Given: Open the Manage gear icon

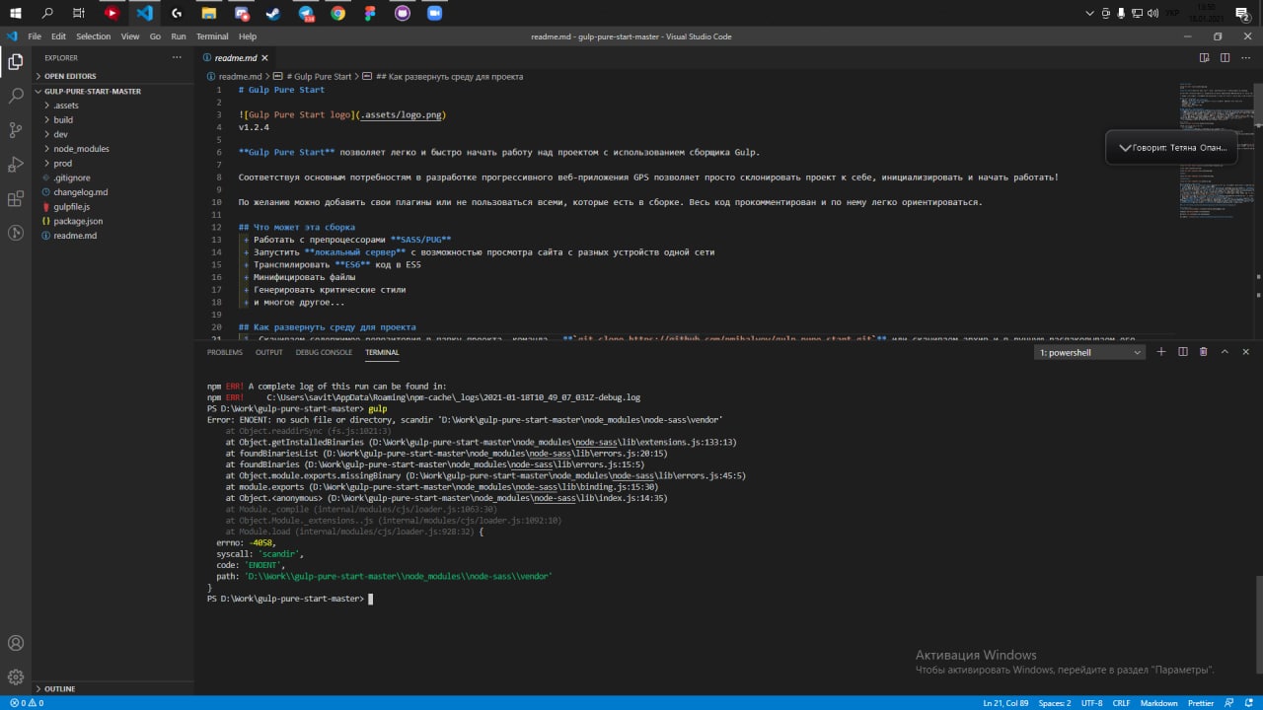Looking at the screenshot, I should [x=16, y=677].
